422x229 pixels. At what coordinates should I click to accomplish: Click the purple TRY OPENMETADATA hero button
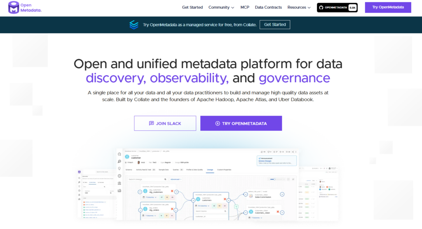pyautogui.click(x=241, y=123)
